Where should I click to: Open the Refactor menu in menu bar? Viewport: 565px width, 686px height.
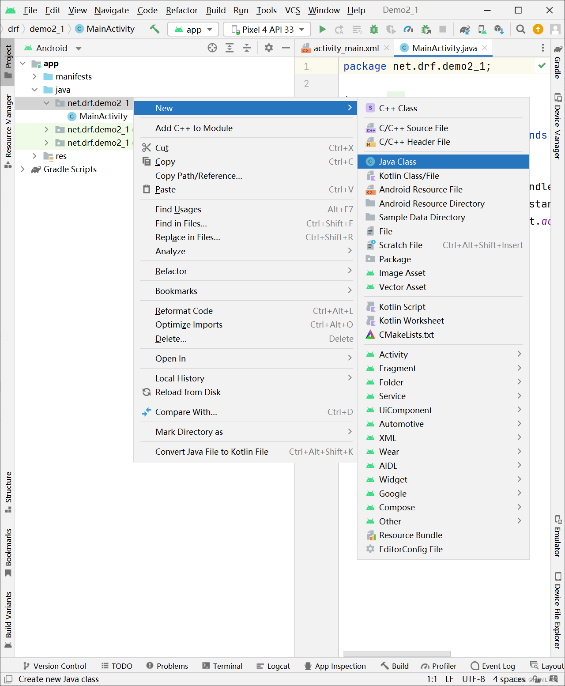tap(181, 10)
